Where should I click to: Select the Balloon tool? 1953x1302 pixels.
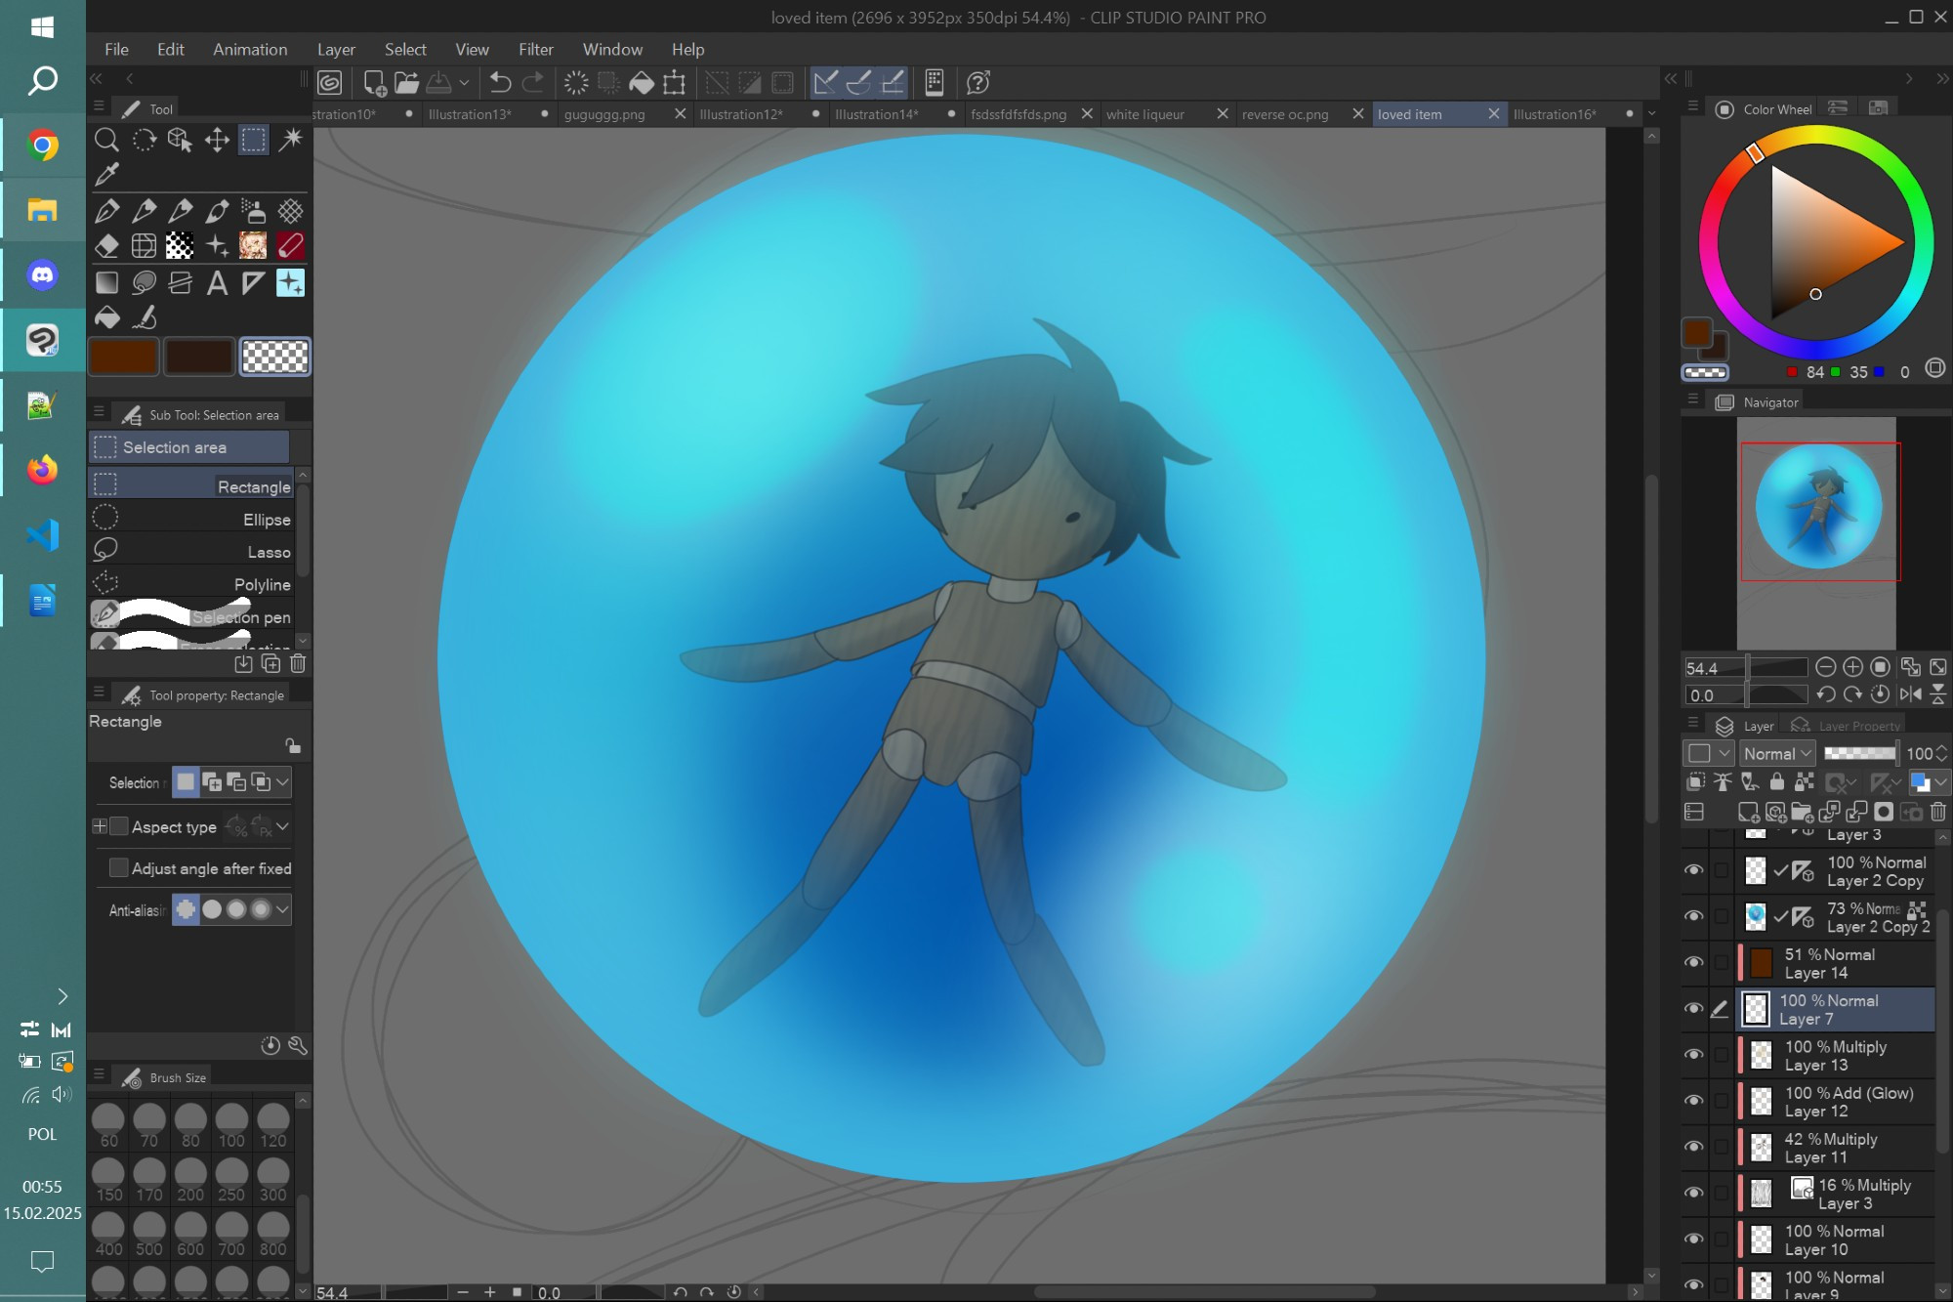click(144, 283)
